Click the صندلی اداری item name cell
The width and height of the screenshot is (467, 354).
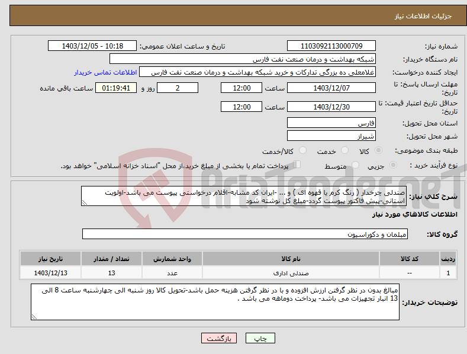pyautogui.click(x=291, y=273)
